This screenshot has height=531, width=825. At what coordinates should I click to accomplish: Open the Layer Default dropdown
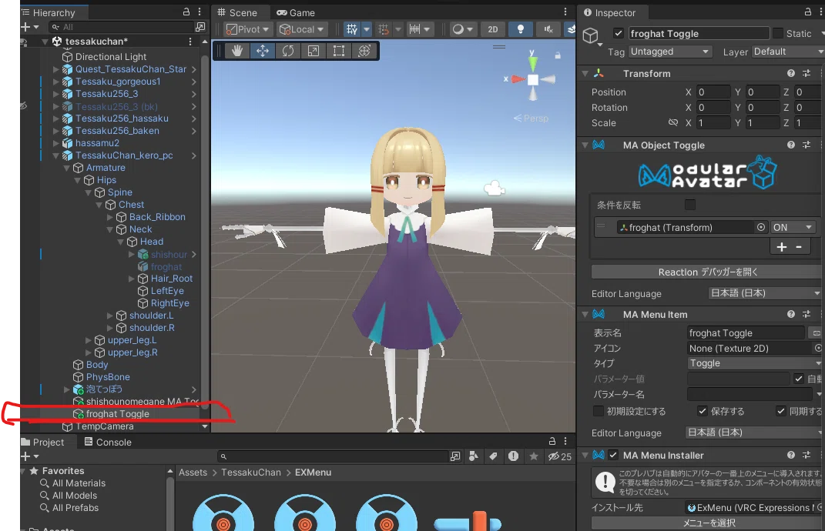click(788, 52)
